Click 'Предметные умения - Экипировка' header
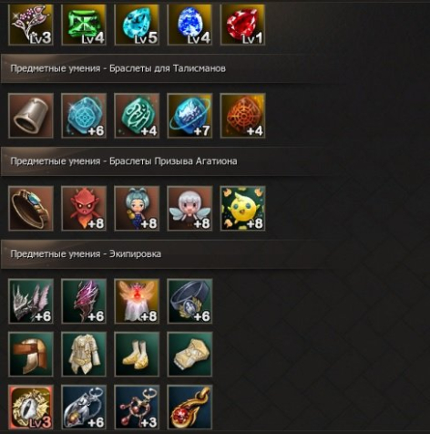This screenshot has width=430, height=434. tap(86, 253)
